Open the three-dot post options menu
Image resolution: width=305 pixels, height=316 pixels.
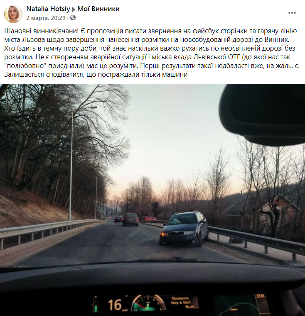(x=292, y=13)
